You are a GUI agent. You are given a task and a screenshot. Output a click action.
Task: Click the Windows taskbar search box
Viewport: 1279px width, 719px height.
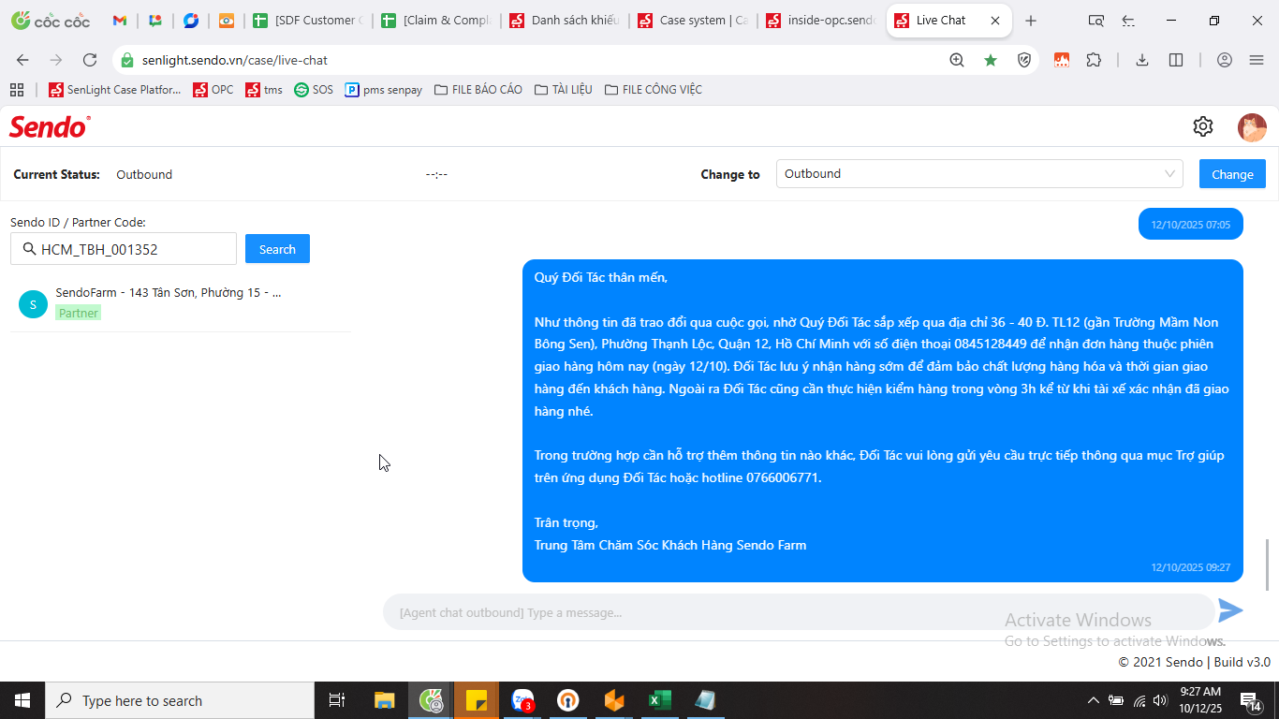pos(180,700)
